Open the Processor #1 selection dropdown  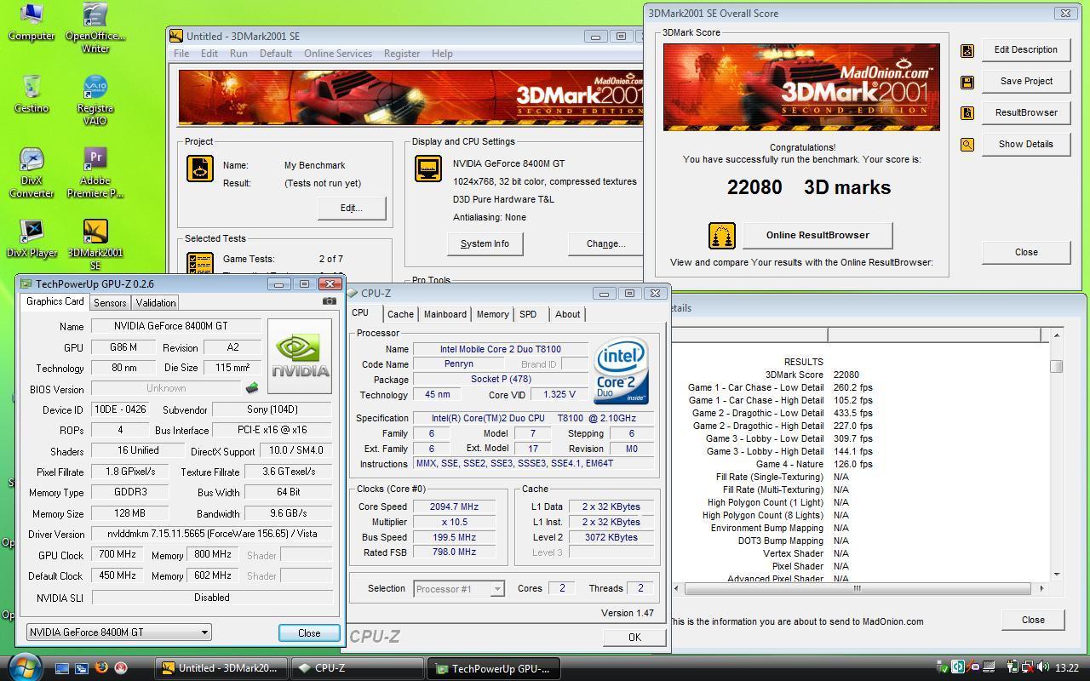[459, 588]
